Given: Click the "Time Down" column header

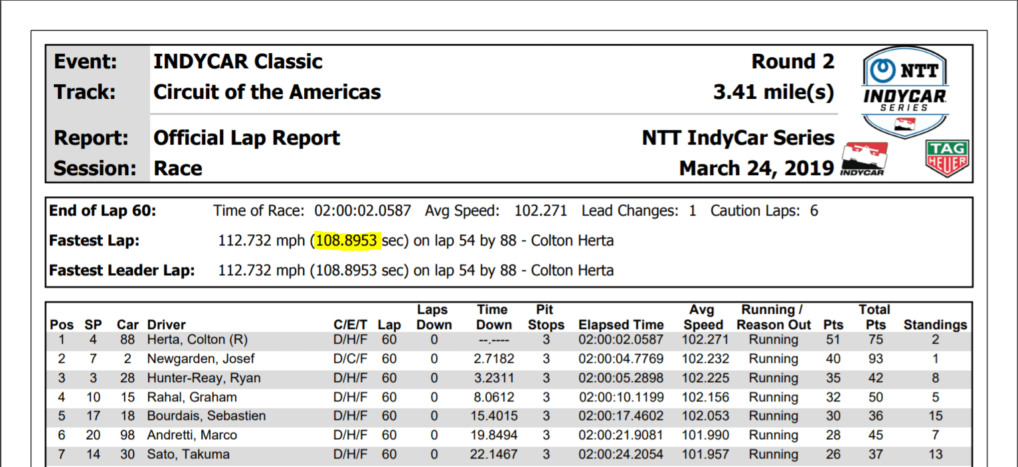Looking at the screenshot, I should pos(493,318).
